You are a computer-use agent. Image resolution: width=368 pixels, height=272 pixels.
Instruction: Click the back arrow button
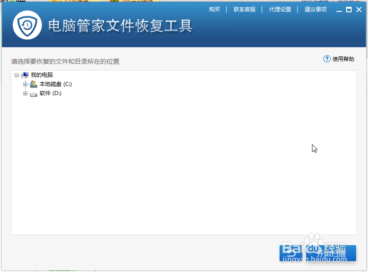pos(291,253)
